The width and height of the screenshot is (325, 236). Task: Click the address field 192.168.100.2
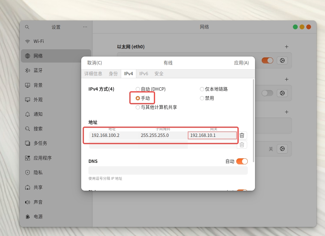point(114,135)
